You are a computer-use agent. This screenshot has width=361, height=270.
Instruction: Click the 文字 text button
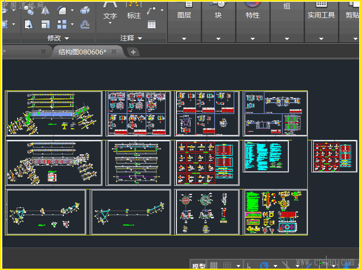pos(110,15)
